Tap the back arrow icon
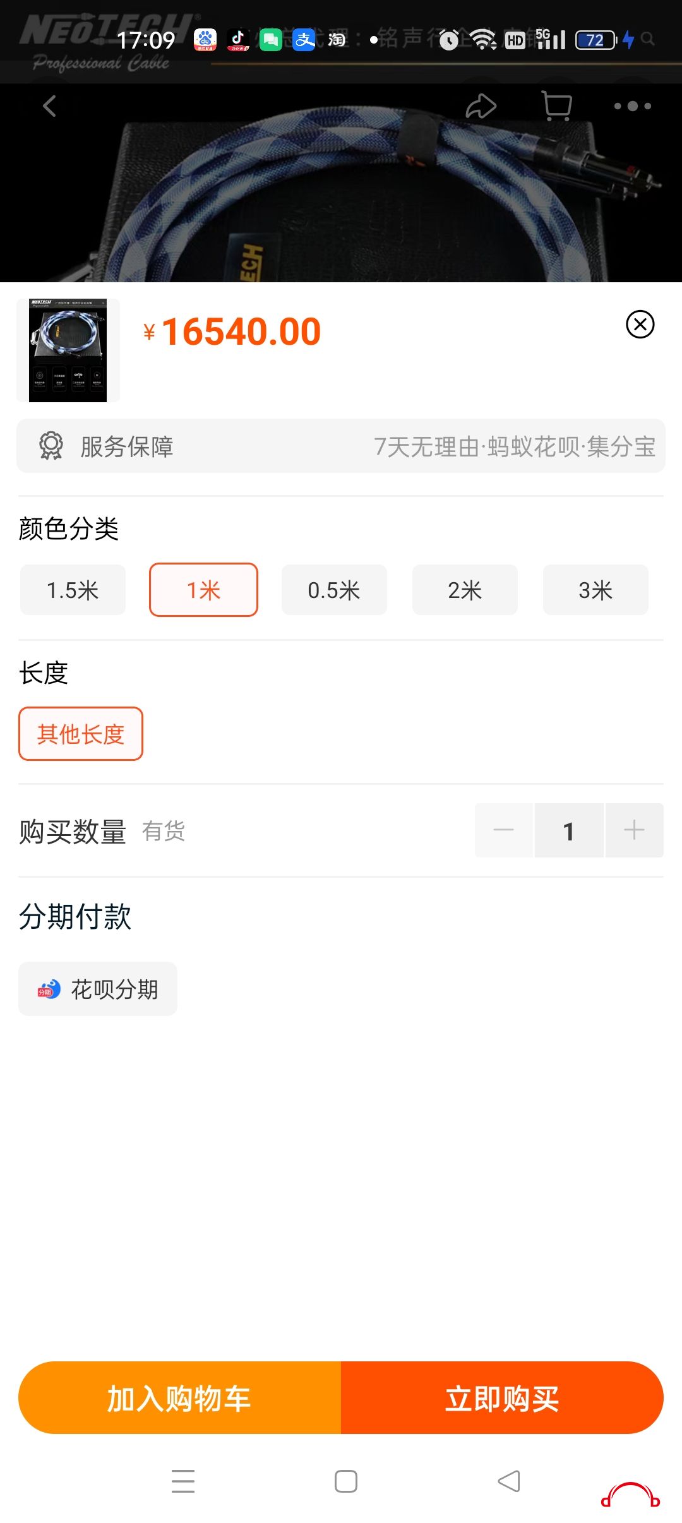This screenshot has height=1523, width=682. coord(49,106)
